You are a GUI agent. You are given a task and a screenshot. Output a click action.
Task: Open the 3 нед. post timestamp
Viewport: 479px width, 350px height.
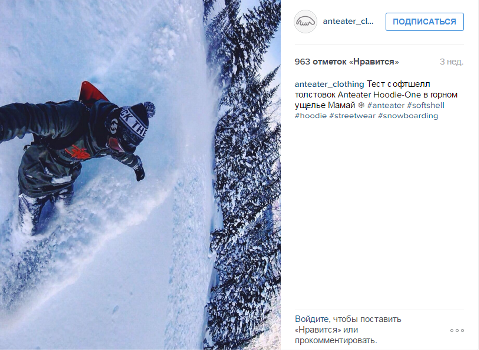coord(451,62)
